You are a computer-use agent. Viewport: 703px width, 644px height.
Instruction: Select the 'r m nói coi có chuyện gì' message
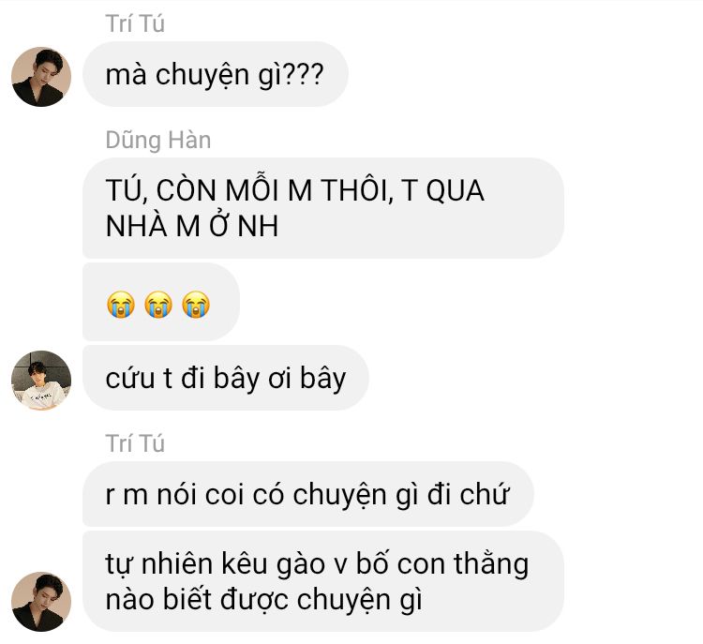pyautogui.click(x=308, y=494)
